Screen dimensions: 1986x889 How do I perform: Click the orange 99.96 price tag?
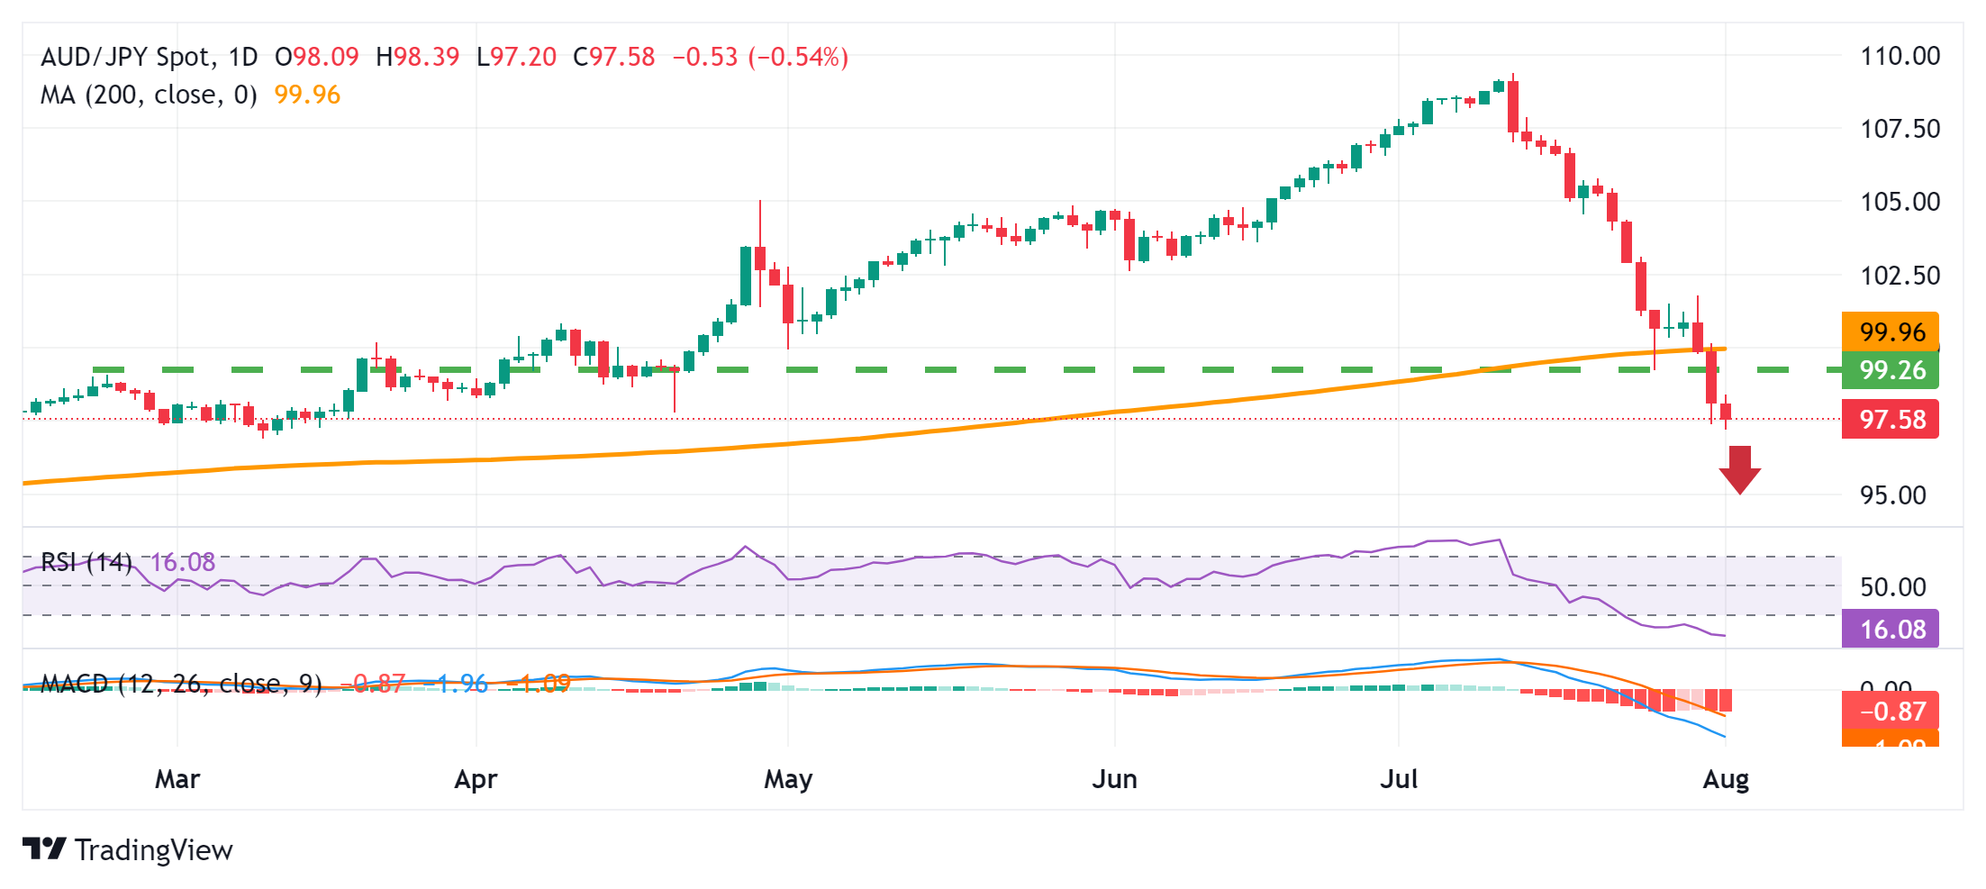pos(1890,331)
